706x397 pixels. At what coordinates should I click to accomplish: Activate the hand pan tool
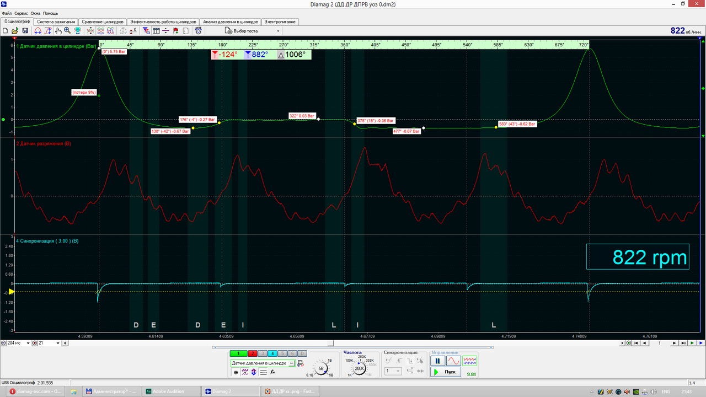click(58, 31)
